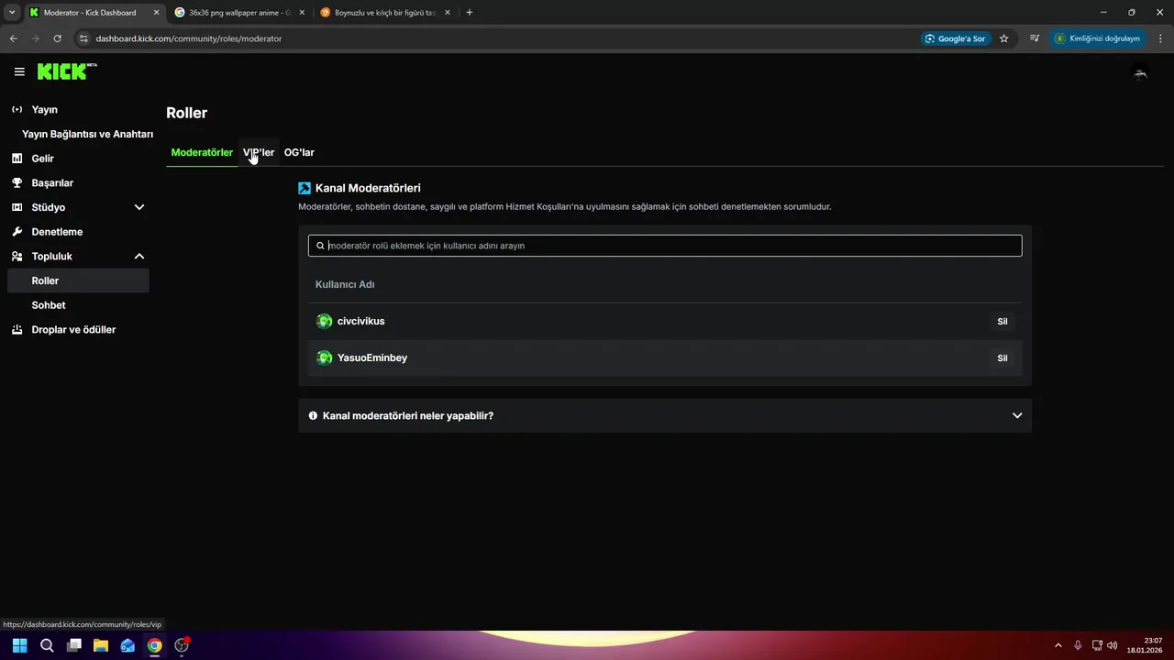Switch to the 36x36 png wallpaper browser tab

pyautogui.click(x=238, y=13)
